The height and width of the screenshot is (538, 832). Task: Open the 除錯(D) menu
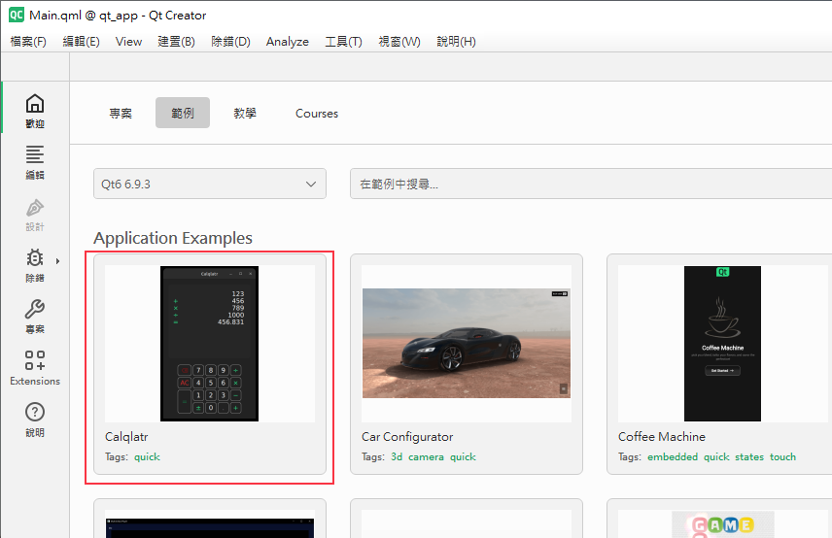(x=230, y=42)
